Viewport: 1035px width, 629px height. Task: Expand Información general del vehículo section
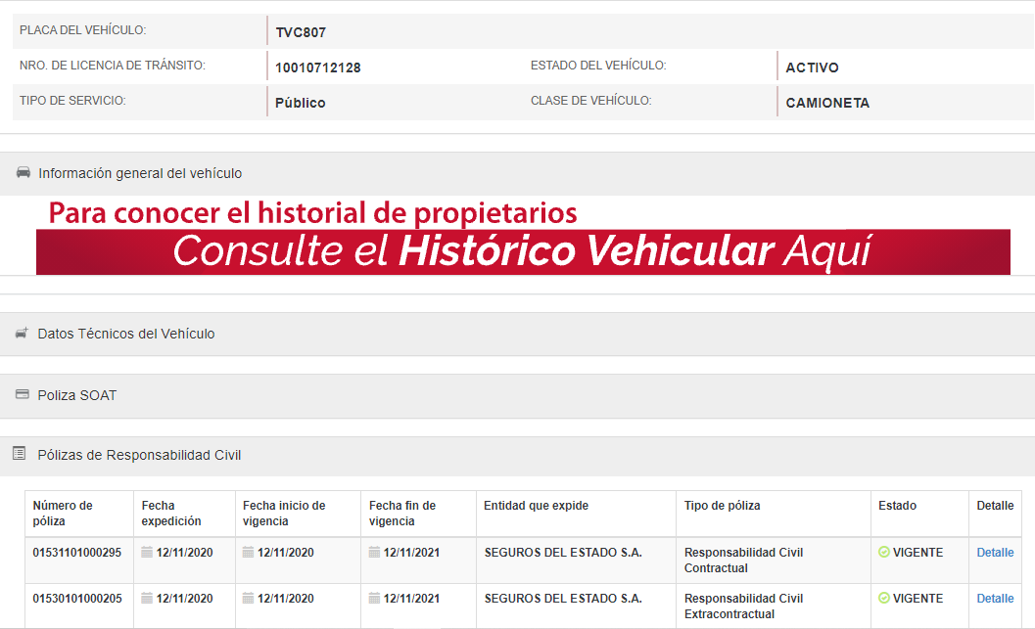[140, 173]
